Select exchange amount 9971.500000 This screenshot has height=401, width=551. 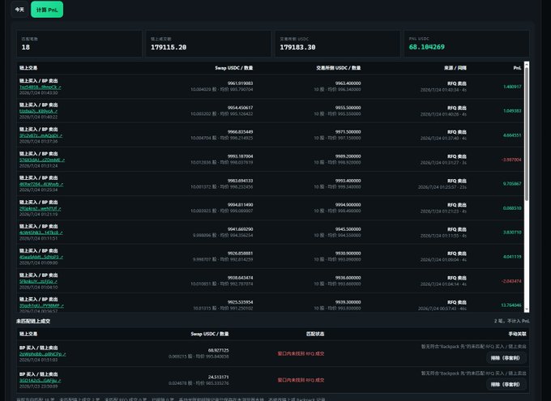pos(348,132)
